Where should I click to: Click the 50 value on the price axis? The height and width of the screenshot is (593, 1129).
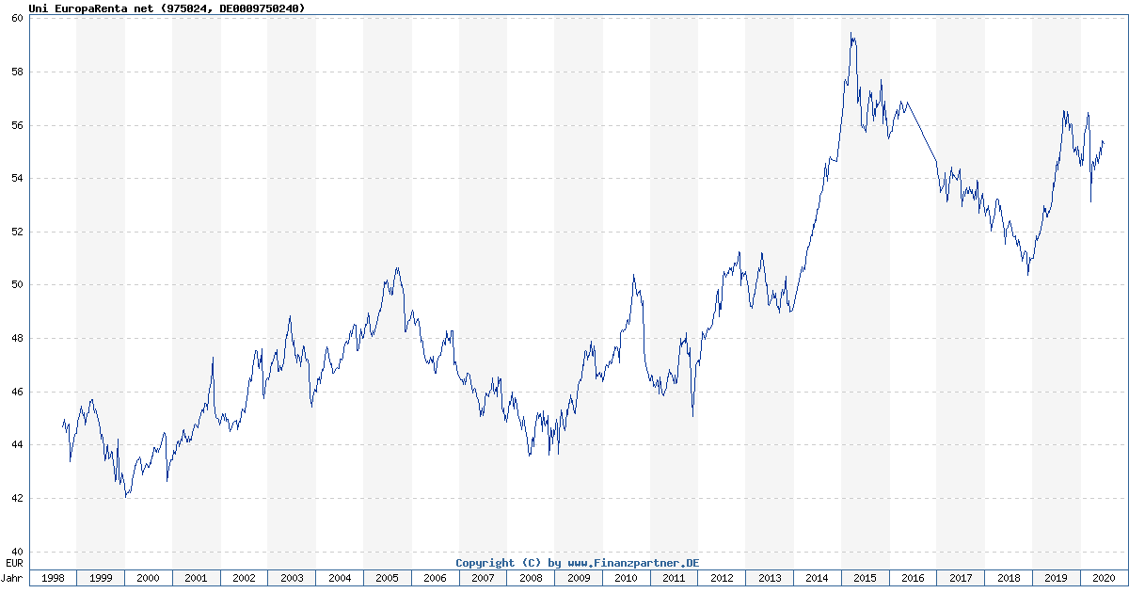[x=16, y=285]
